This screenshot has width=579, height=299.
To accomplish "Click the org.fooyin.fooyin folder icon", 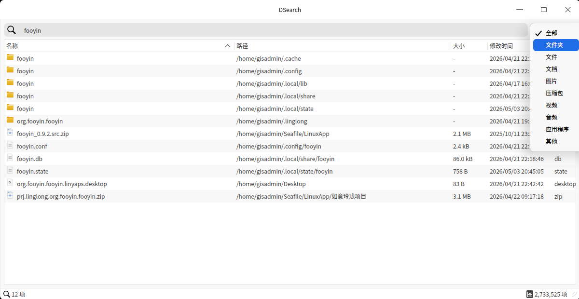I will coord(10,120).
